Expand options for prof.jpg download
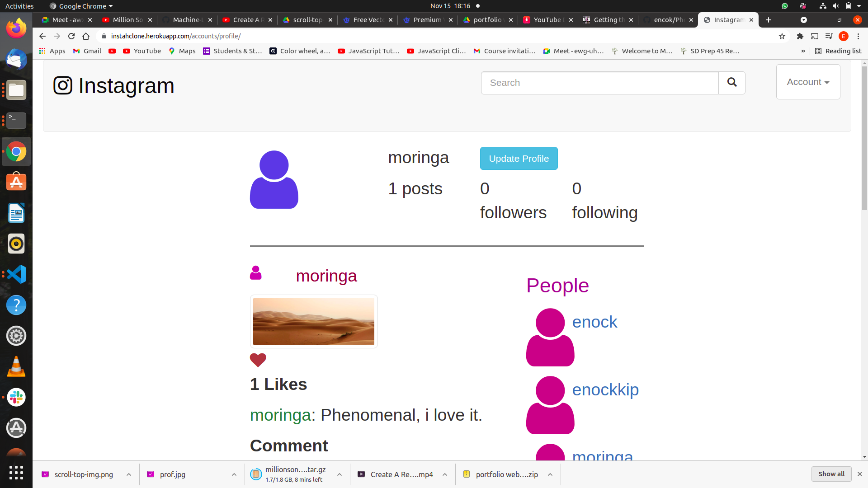868x488 pixels. click(234, 474)
